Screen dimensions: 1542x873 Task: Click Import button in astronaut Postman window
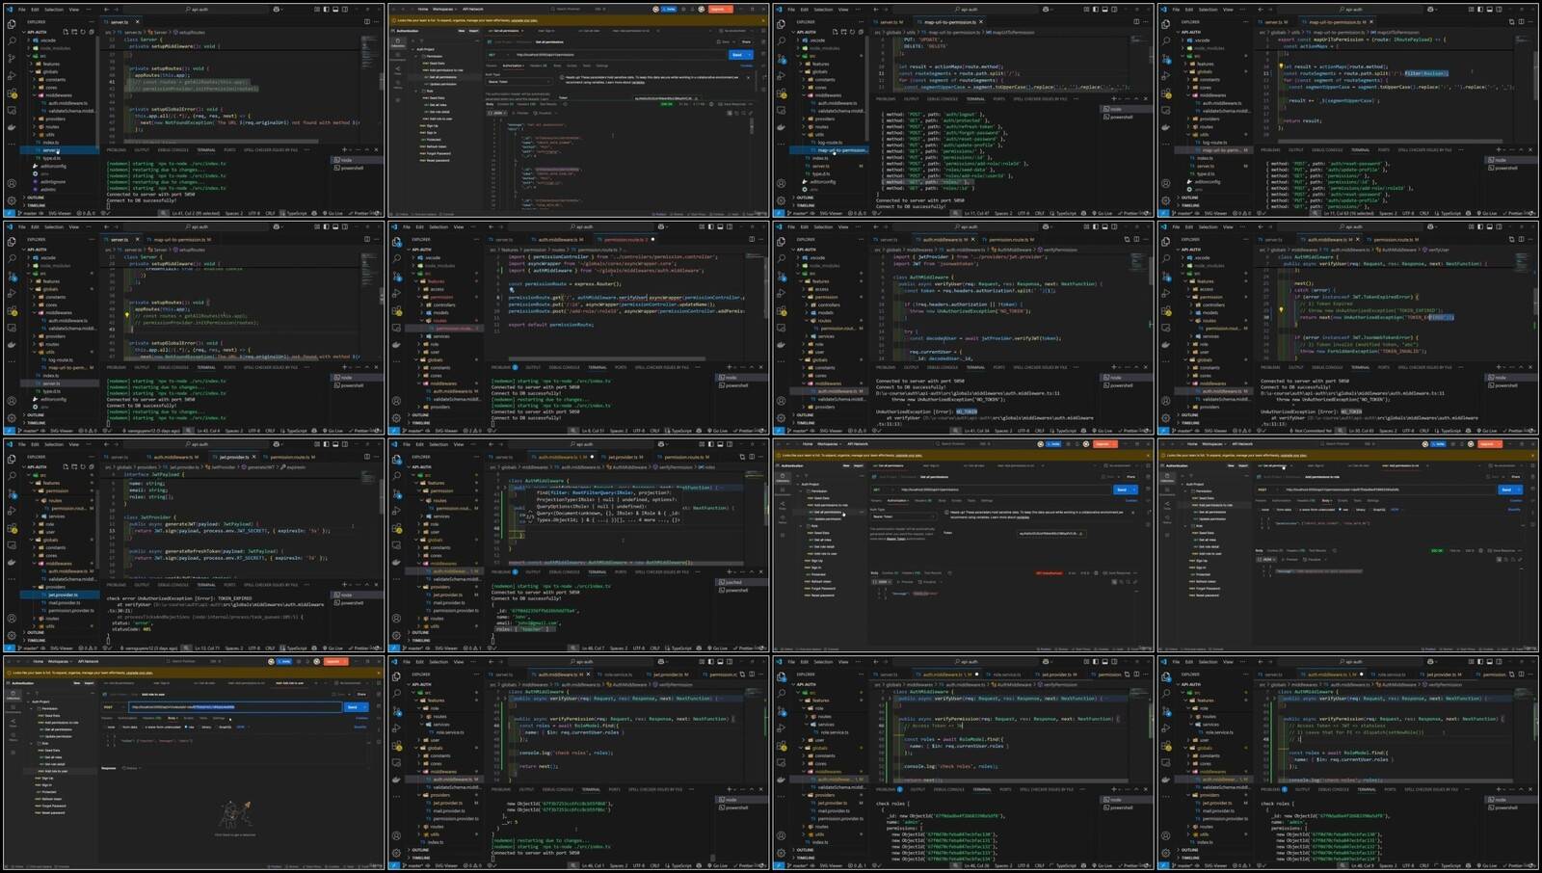(x=90, y=683)
